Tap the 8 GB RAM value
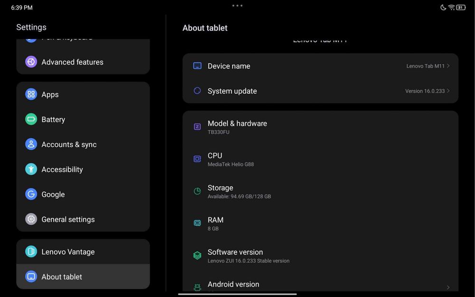This screenshot has width=475, height=297. (x=213, y=229)
